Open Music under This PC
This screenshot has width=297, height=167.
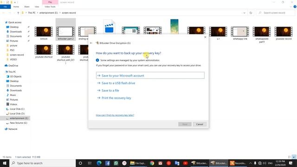click(x=13, y=95)
